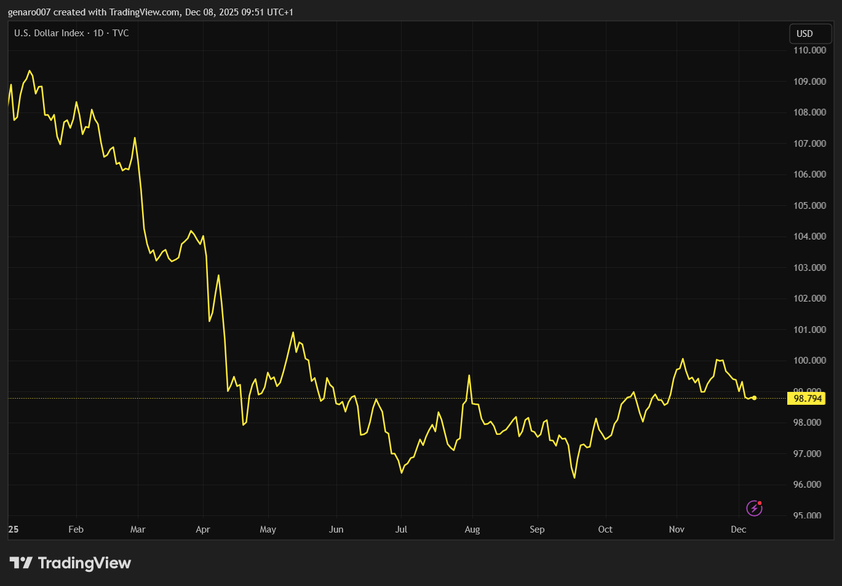Click the red notification dot on lightning icon
The image size is (842, 586).
tap(760, 502)
